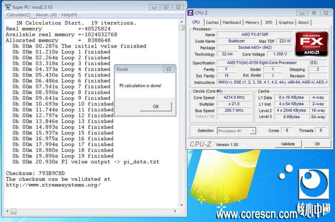The image size is (335, 222).
Task: Click the Cores count value 8
Action: pos(287,130)
